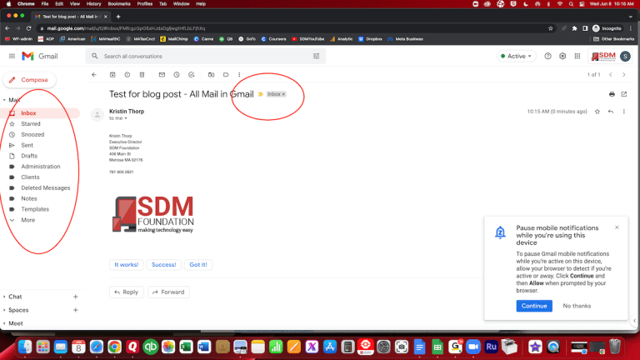Click the Reply button below the message
Viewport: 640px width, 360px height.
127,292
